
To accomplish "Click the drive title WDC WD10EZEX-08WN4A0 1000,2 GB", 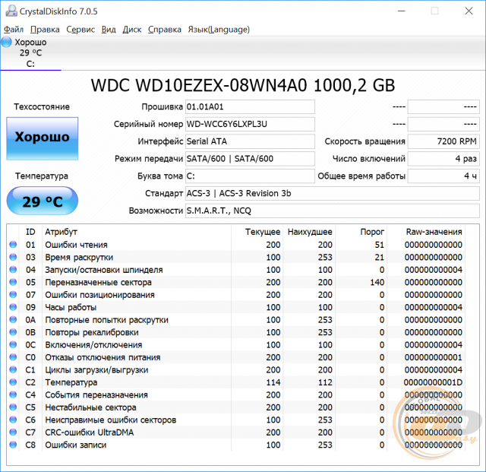I will [243, 85].
